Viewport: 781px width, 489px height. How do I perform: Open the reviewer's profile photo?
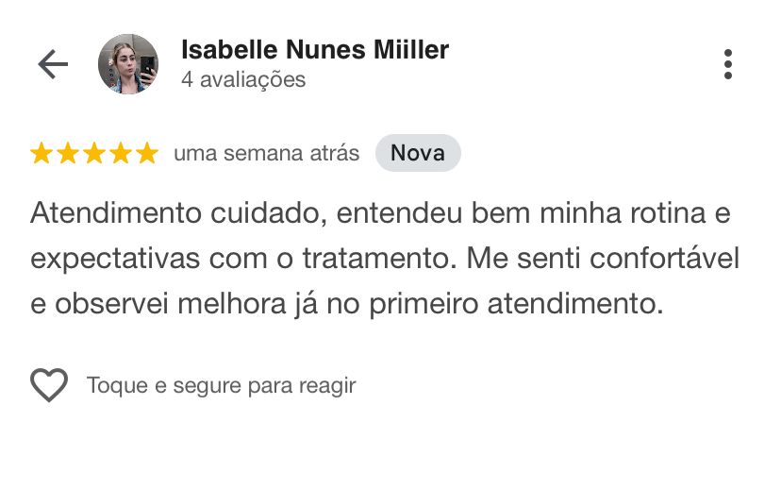128,64
